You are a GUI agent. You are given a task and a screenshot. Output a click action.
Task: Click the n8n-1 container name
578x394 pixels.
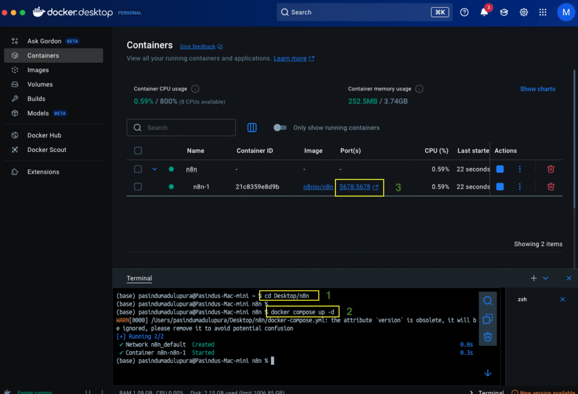click(x=202, y=187)
